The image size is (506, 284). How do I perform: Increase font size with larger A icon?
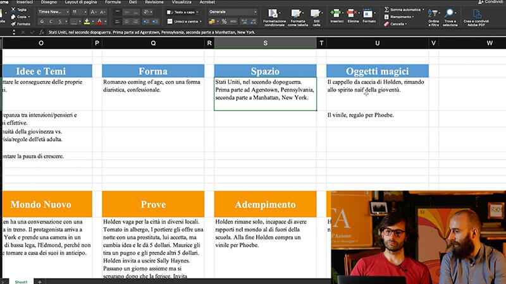(93, 12)
